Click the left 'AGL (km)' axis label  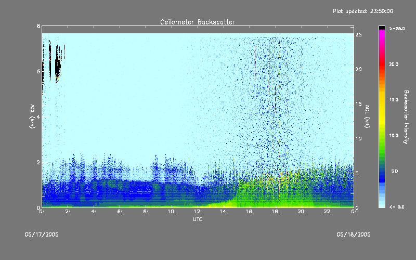[x=32, y=116]
